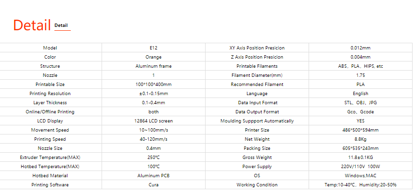Image resolution: width=415 pixels, height=195 pixels.
Task: Click the 0.004mm Z axis value
Action: click(x=361, y=57)
